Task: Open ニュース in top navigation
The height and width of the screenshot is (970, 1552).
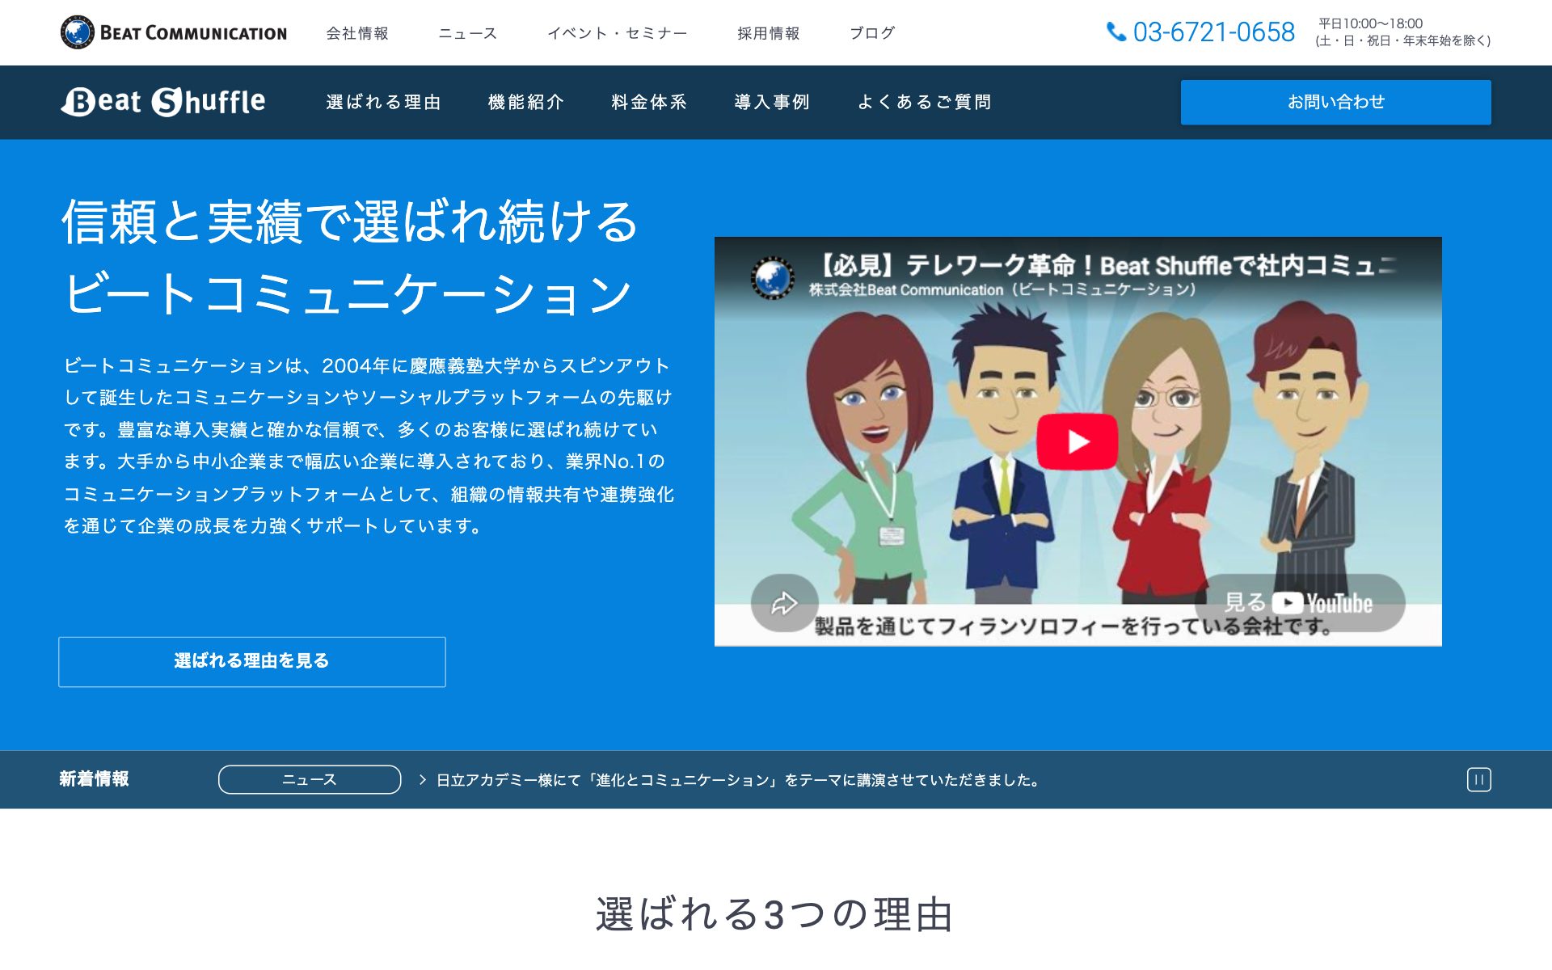Action: (468, 33)
